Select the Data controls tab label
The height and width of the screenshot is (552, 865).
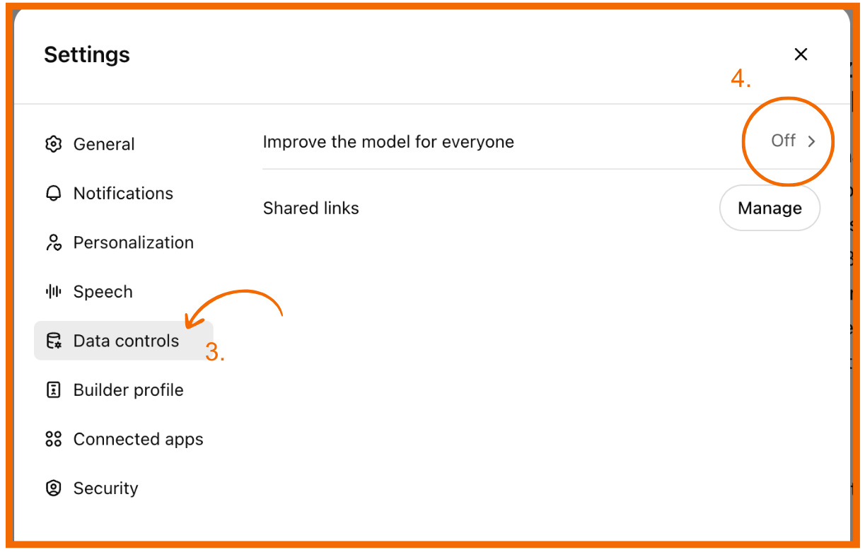[126, 341]
